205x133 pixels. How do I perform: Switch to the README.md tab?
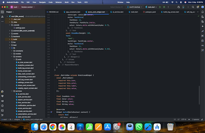[x=52, y=12]
